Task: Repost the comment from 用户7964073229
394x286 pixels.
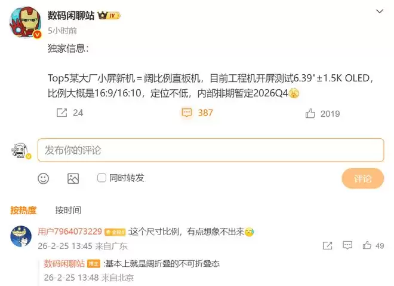Action: (327, 245)
